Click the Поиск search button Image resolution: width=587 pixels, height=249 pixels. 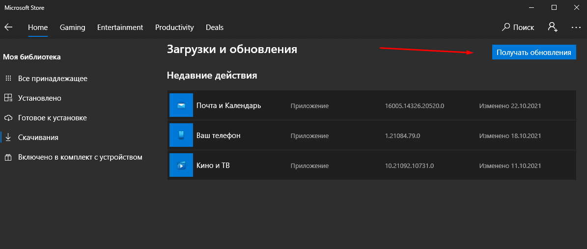click(518, 28)
